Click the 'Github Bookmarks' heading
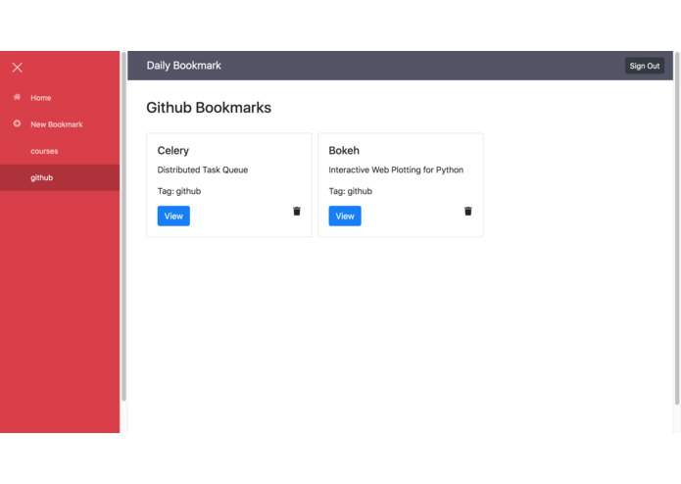 point(209,108)
